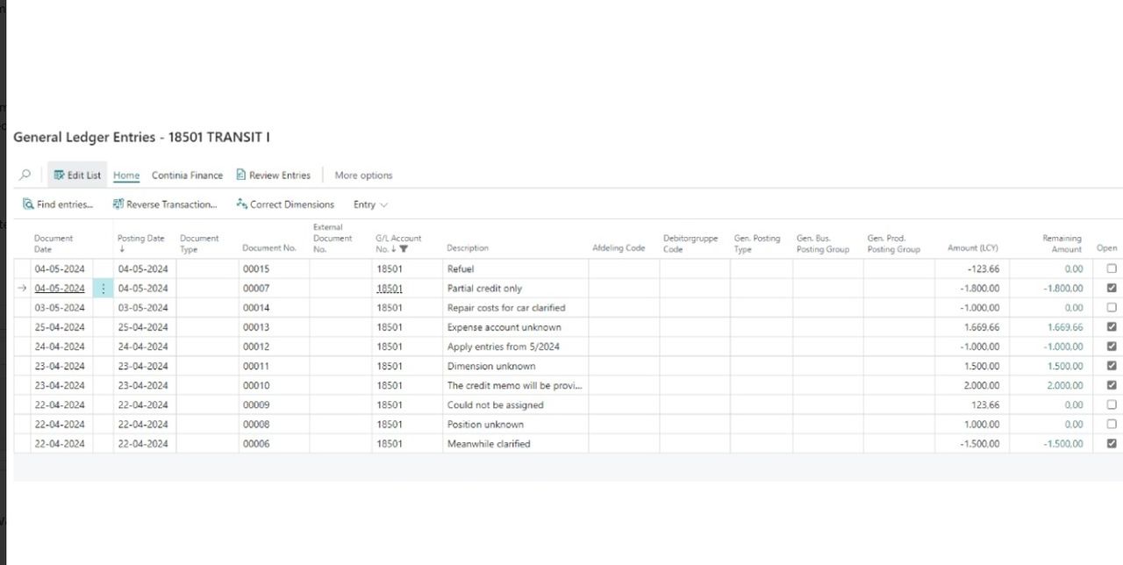Expand the Entry dropdown menu
This screenshot has width=1123, height=565.
pyautogui.click(x=370, y=204)
